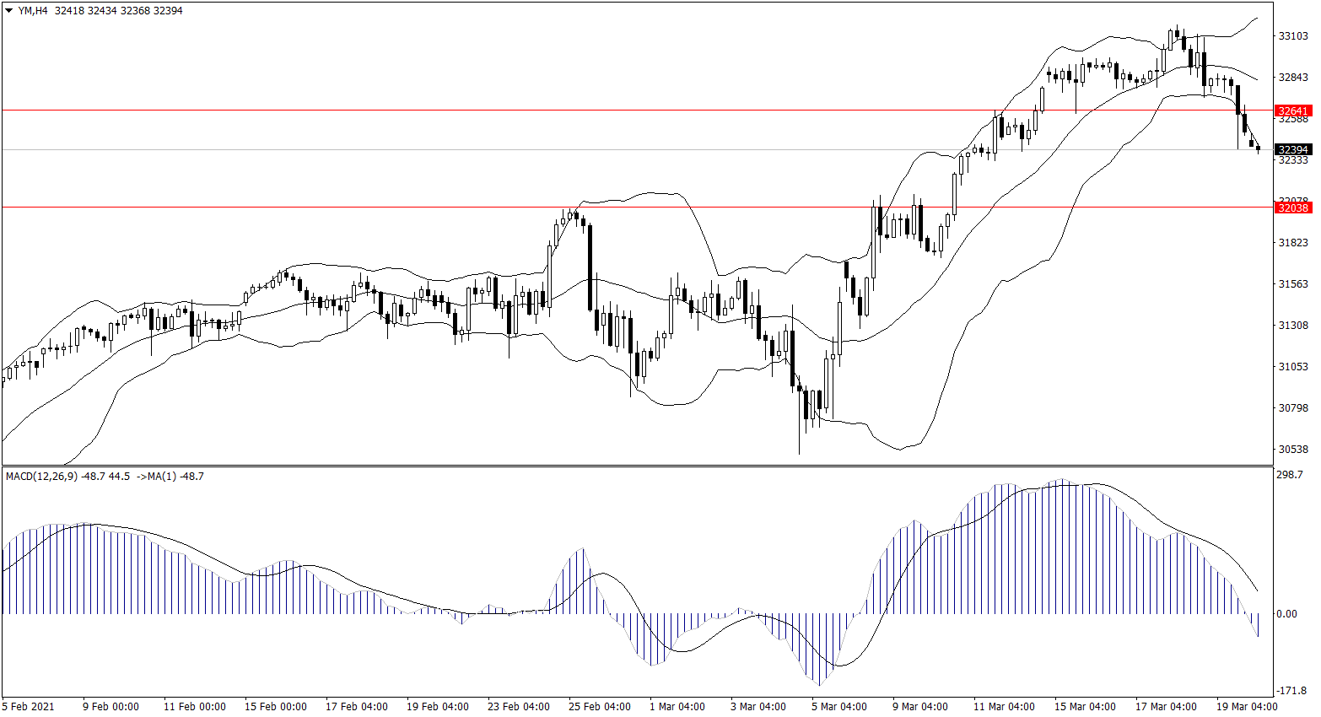Click the 31563 price scale label

(x=1293, y=283)
